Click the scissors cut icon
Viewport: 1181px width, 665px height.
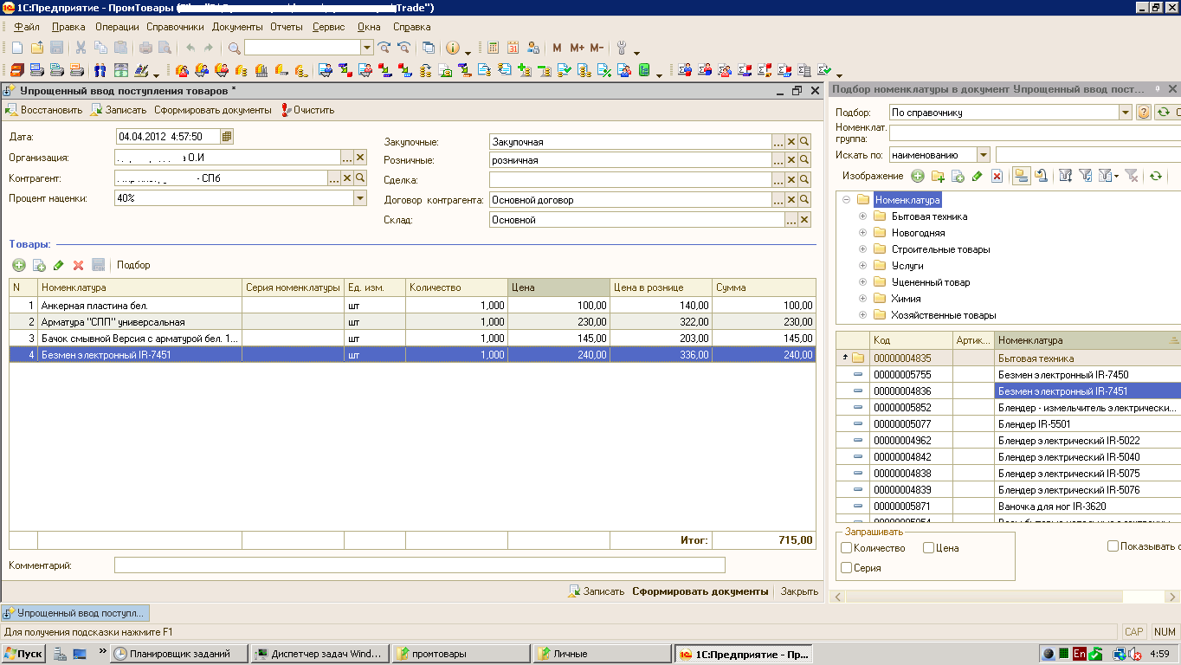tap(81, 48)
